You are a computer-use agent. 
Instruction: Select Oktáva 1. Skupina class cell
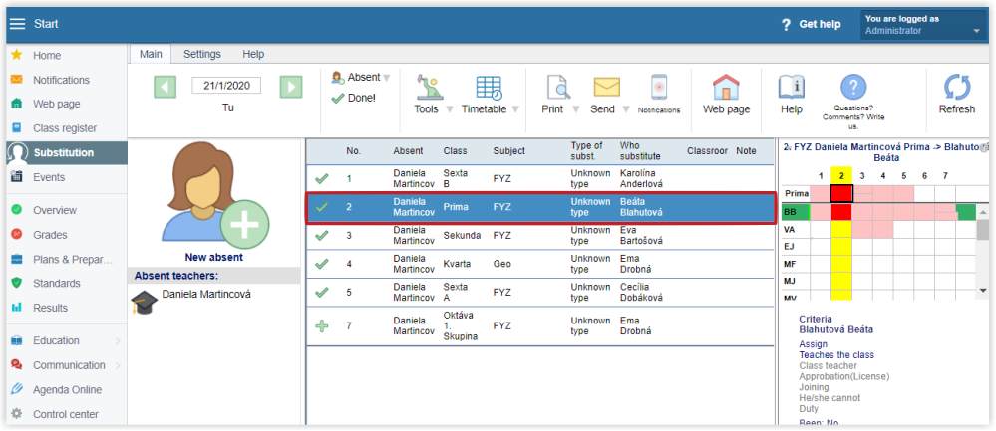pos(460,325)
